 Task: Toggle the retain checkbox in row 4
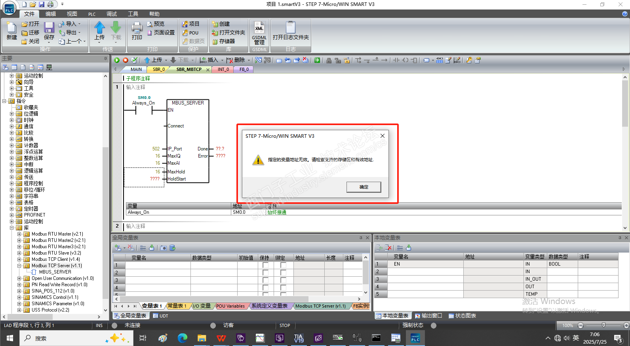pyautogui.click(x=265, y=288)
